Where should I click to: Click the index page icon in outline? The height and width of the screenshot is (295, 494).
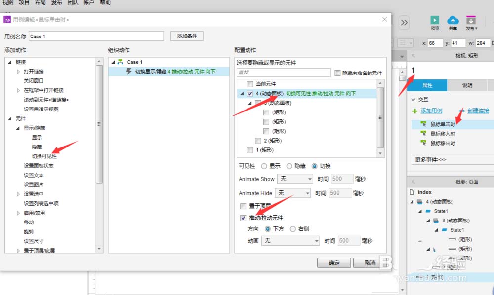pyautogui.click(x=412, y=192)
